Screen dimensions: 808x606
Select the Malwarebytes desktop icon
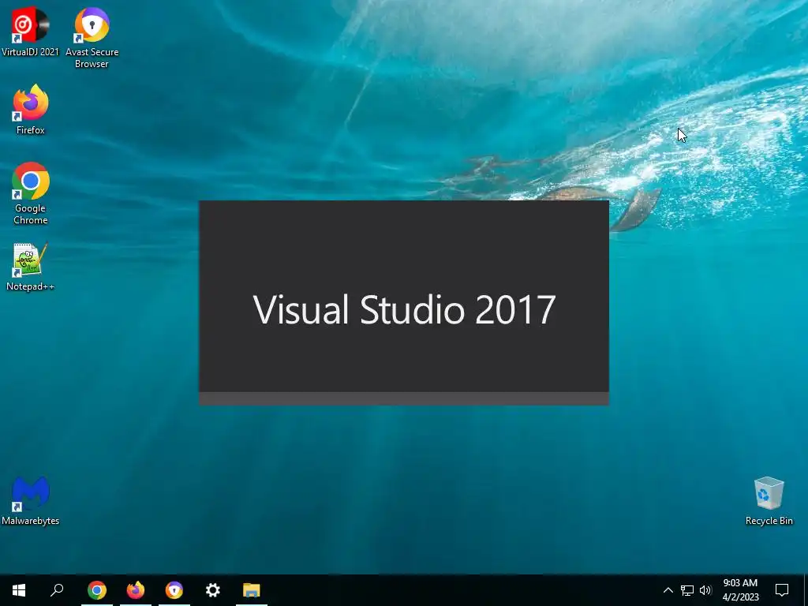pyautogui.click(x=31, y=501)
